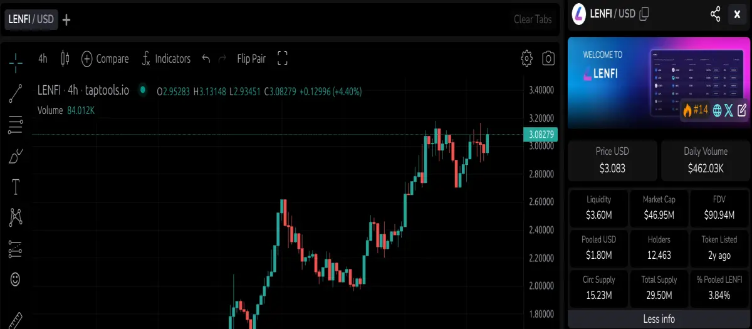The image size is (752, 329).
Task: Select the text annotation tool
Action: [16, 187]
